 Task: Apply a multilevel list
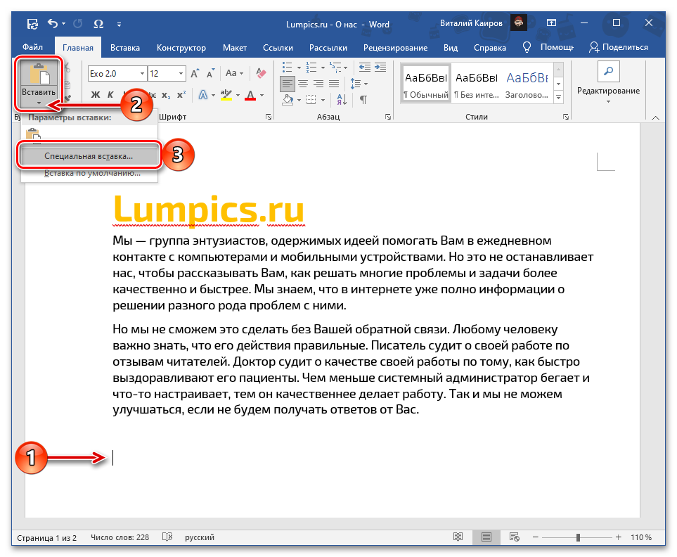(x=335, y=68)
